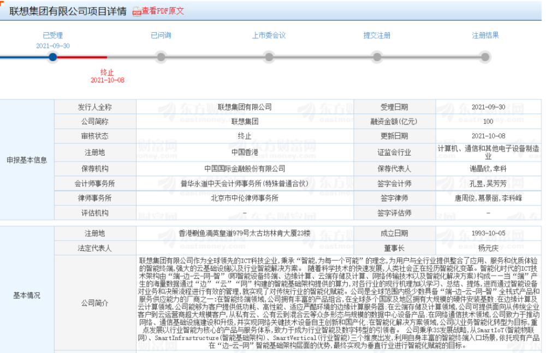
Task: Click the 签字评估师 row label
Action: [x=395, y=213]
